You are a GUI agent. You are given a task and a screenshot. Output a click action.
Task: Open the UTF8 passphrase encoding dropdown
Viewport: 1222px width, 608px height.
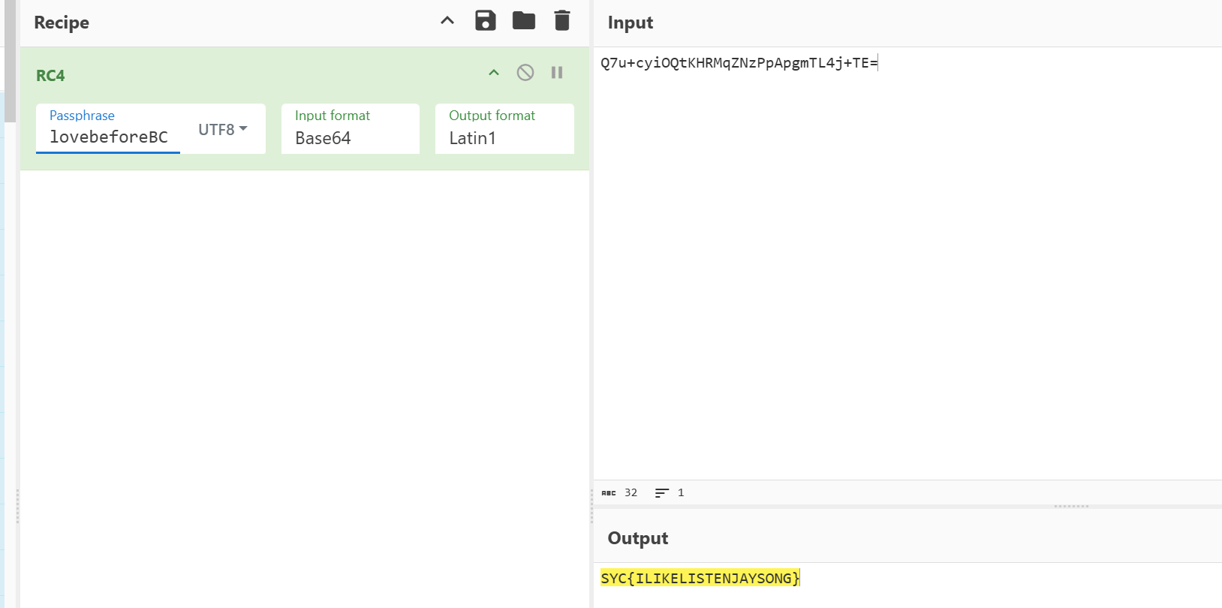coord(223,129)
